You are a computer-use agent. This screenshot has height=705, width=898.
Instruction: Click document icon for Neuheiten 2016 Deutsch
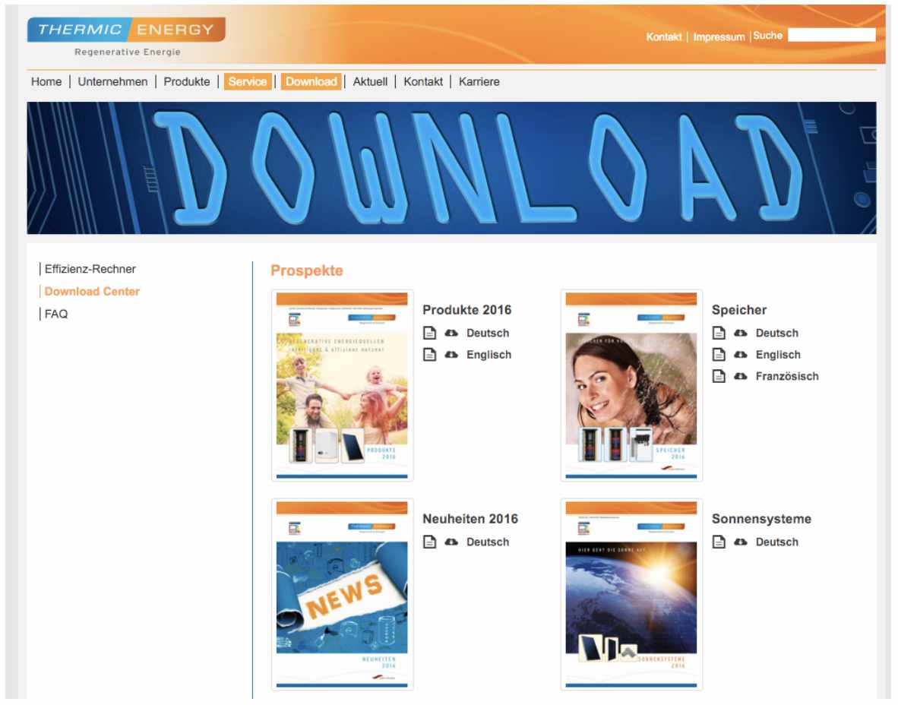click(429, 542)
